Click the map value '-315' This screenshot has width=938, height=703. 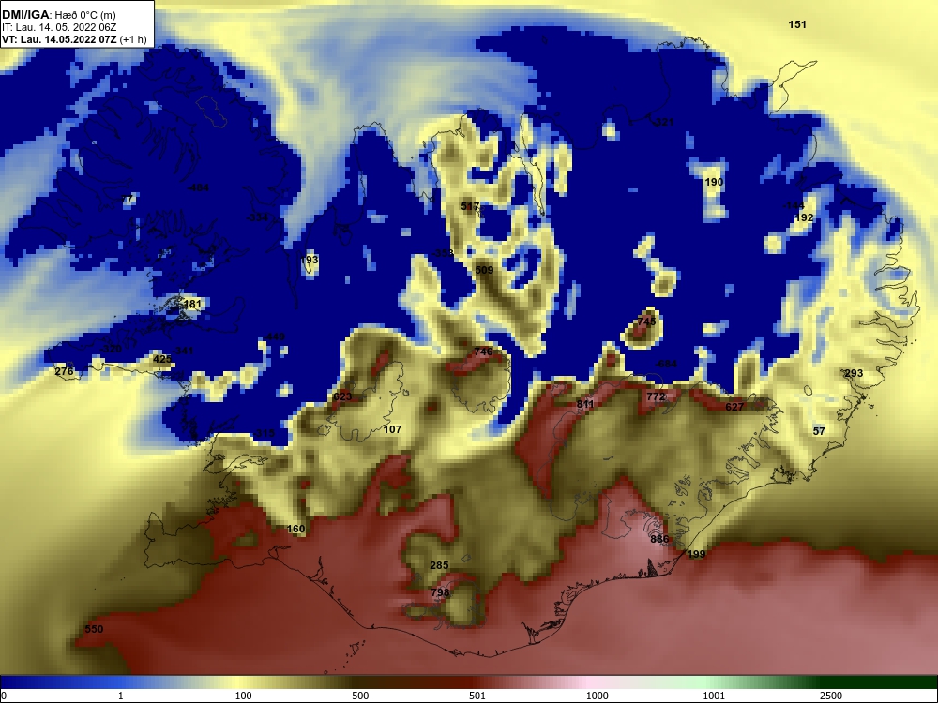(264, 433)
